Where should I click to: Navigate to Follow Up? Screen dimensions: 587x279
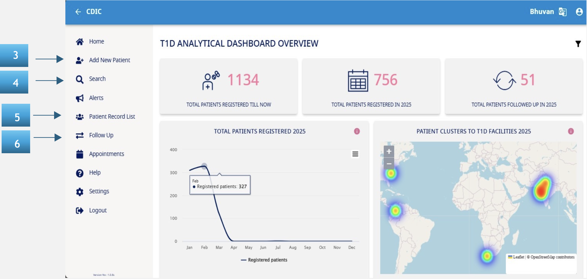[101, 135]
